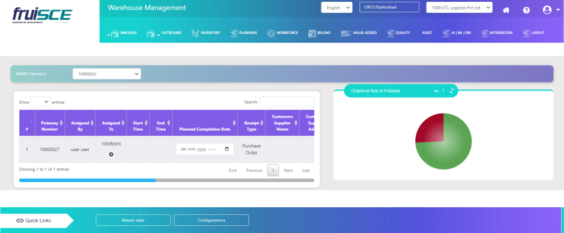Image resolution: width=564 pixels, height=233 pixels.
Task: Click the Master data quick link
Action: tap(133, 220)
